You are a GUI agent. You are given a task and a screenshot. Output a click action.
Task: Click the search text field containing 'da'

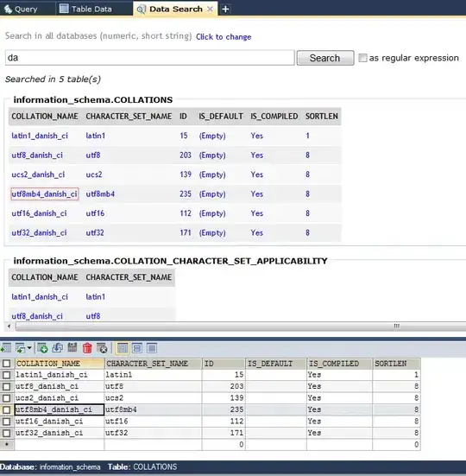point(150,58)
